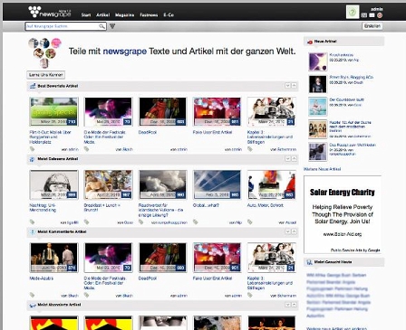Open 'Die Mode der Festivals' link in Best Bewertete
This screenshot has height=330, width=406.
coord(104,137)
